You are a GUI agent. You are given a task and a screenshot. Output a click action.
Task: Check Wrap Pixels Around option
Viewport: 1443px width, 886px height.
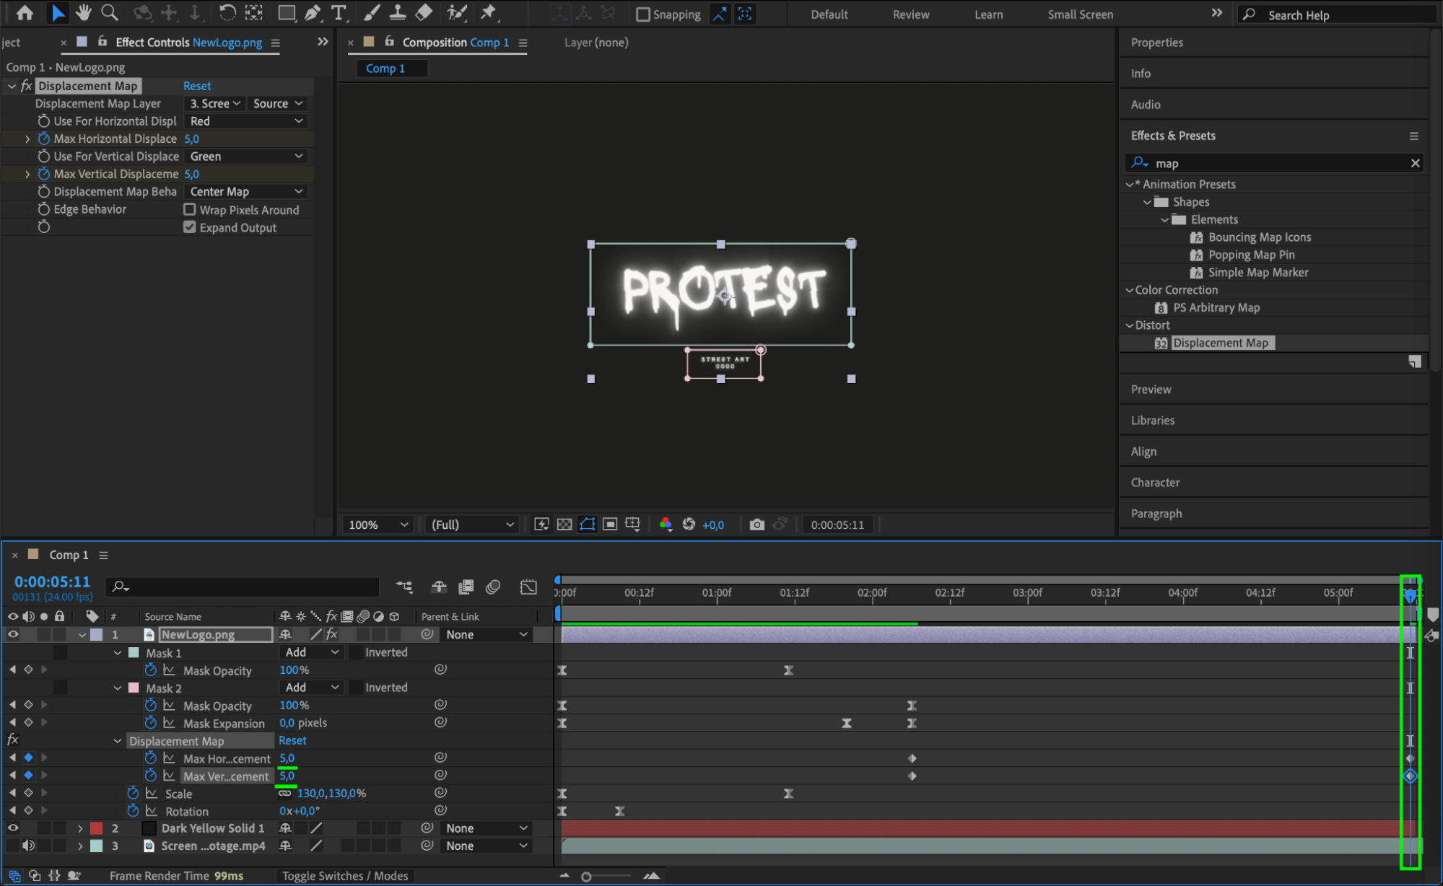coord(190,209)
